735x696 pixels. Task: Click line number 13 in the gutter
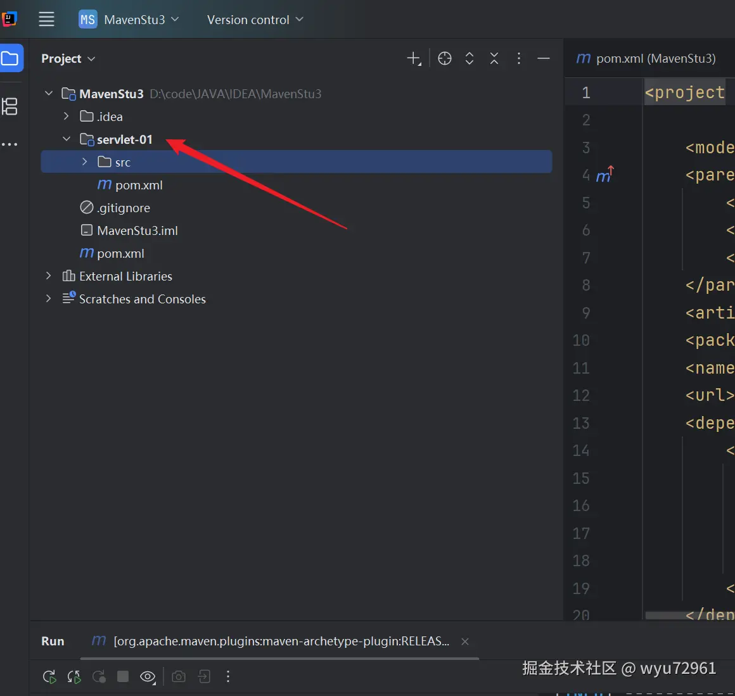pos(581,423)
